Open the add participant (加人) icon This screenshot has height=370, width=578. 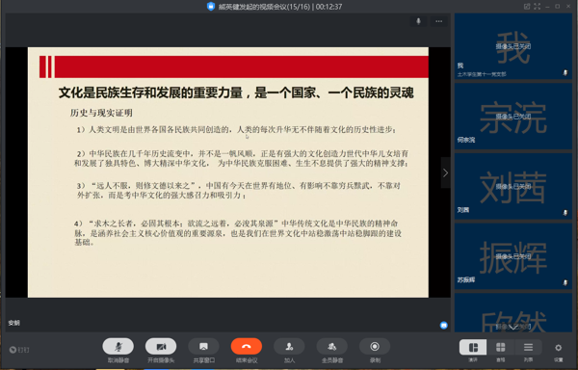click(289, 347)
